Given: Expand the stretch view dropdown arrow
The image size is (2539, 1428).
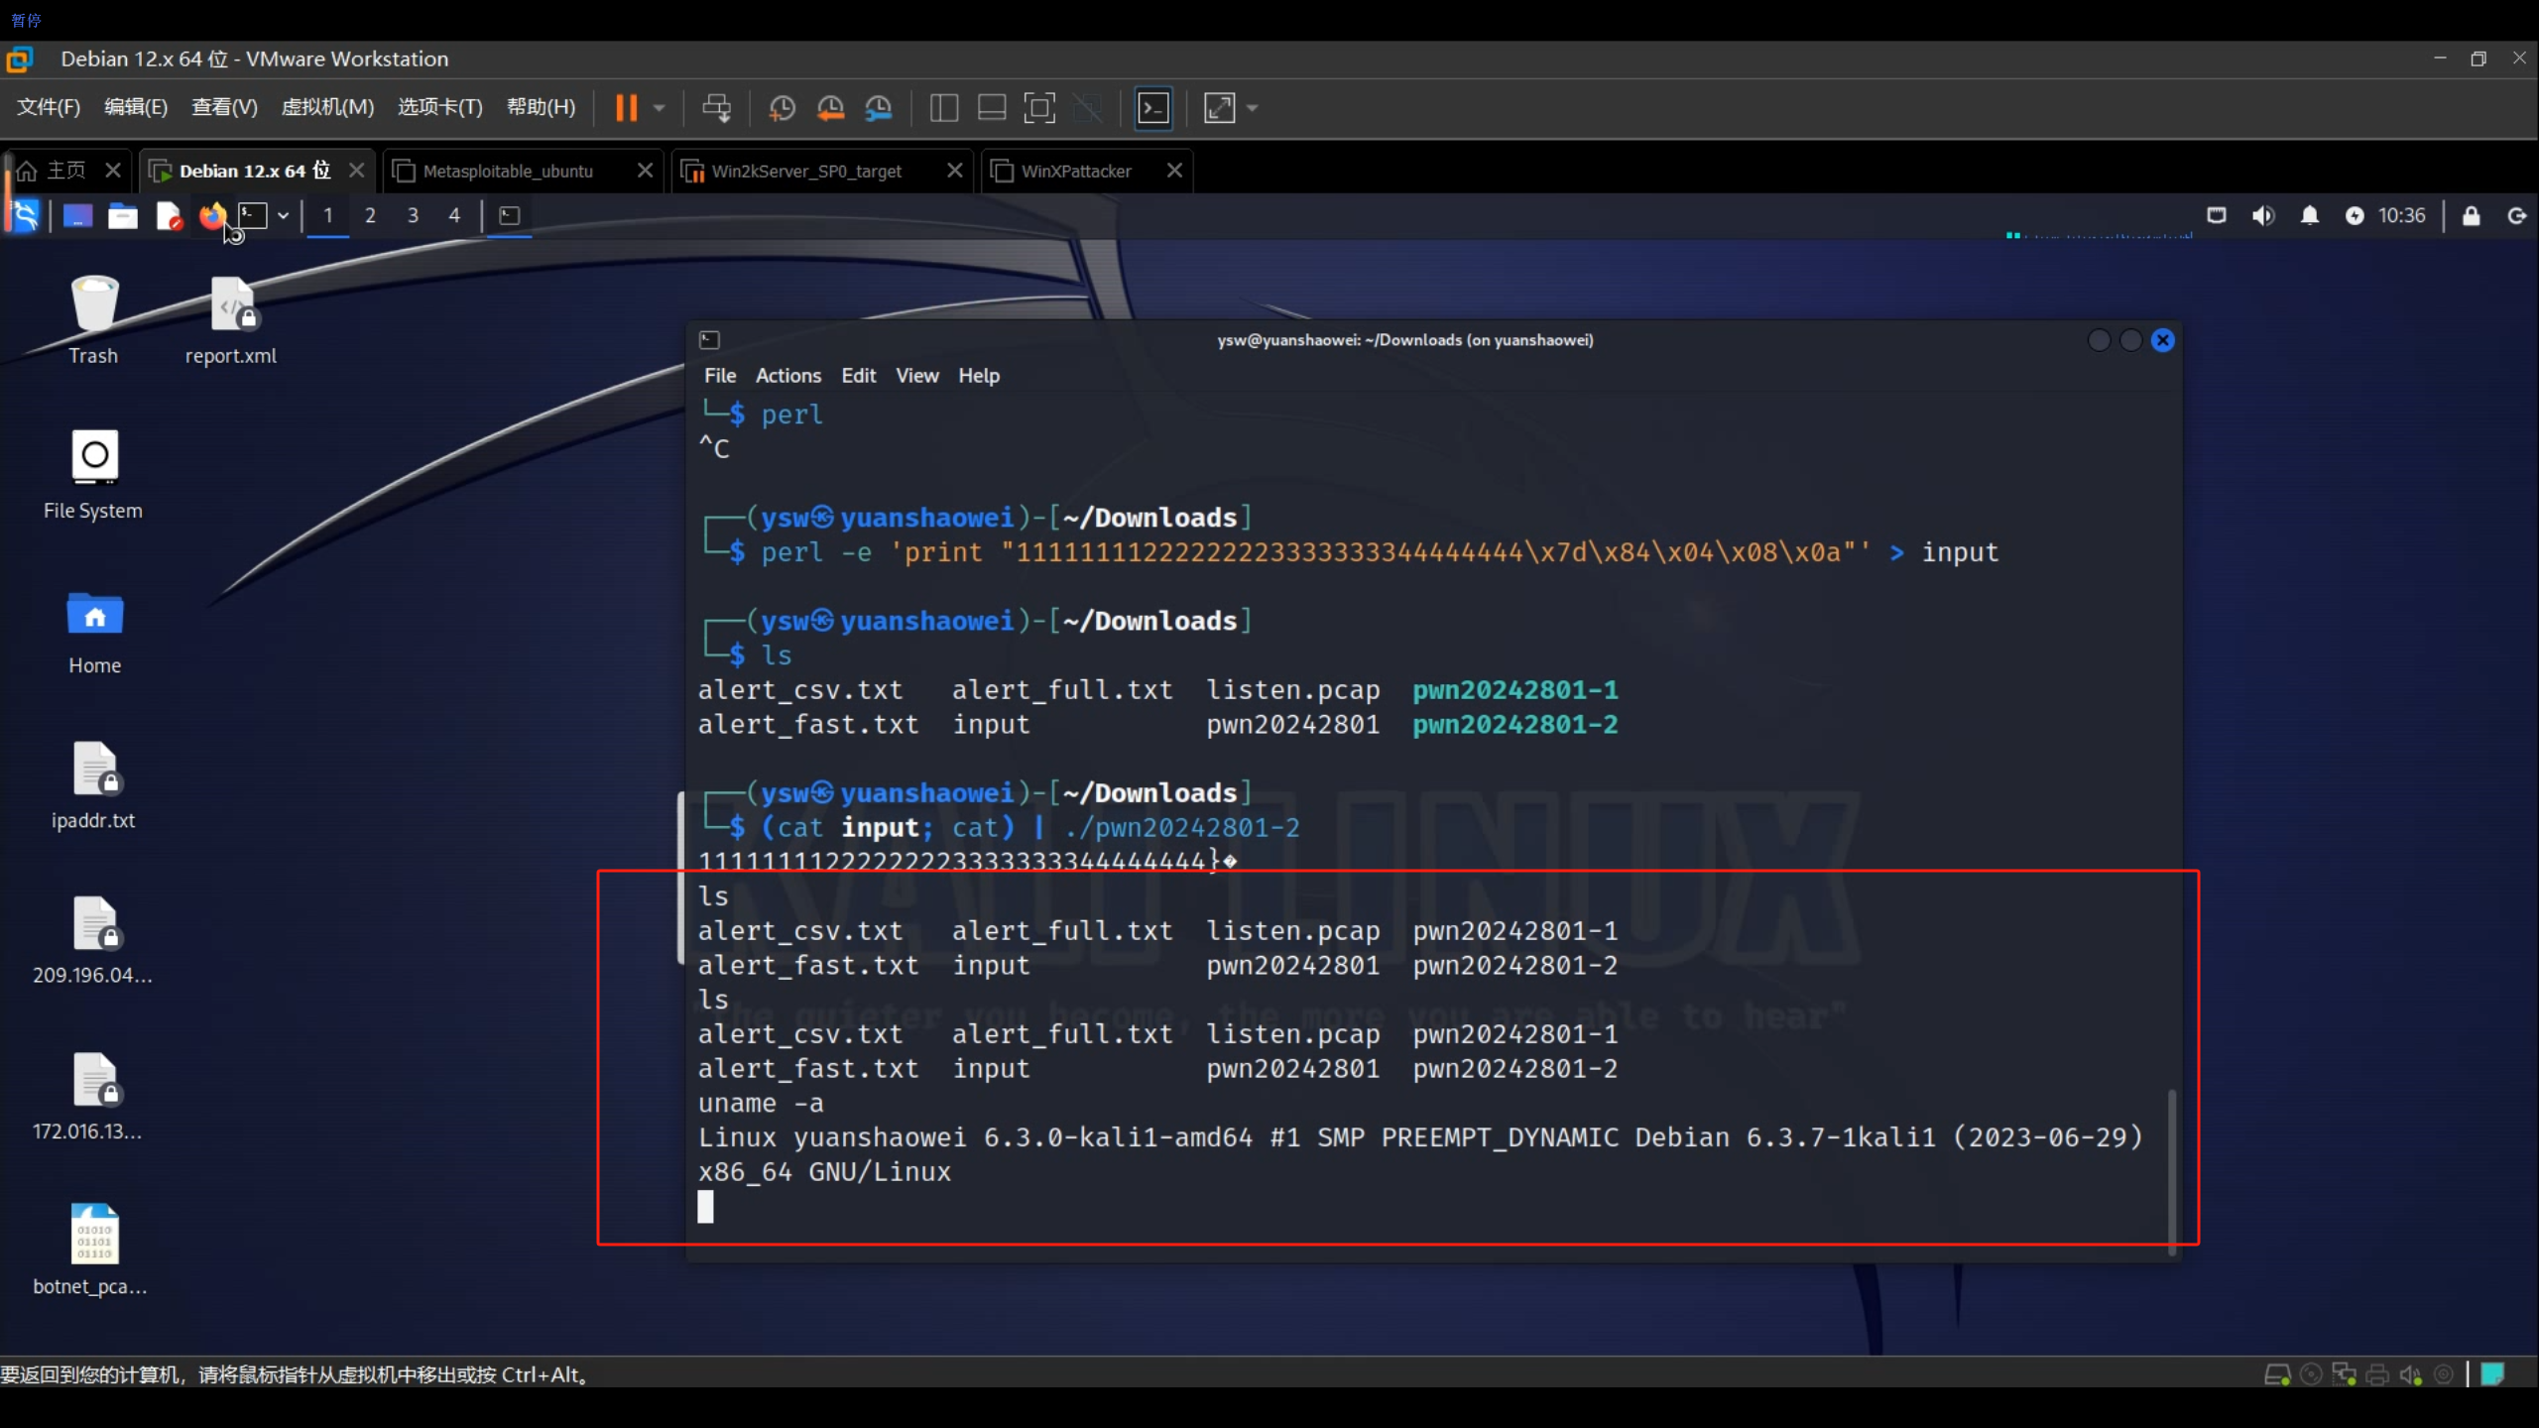Looking at the screenshot, I should [x=1253, y=107].
